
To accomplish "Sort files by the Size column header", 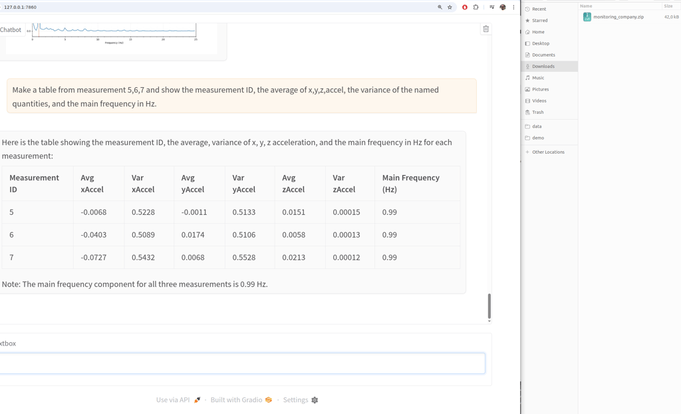I will pos(668,6).
